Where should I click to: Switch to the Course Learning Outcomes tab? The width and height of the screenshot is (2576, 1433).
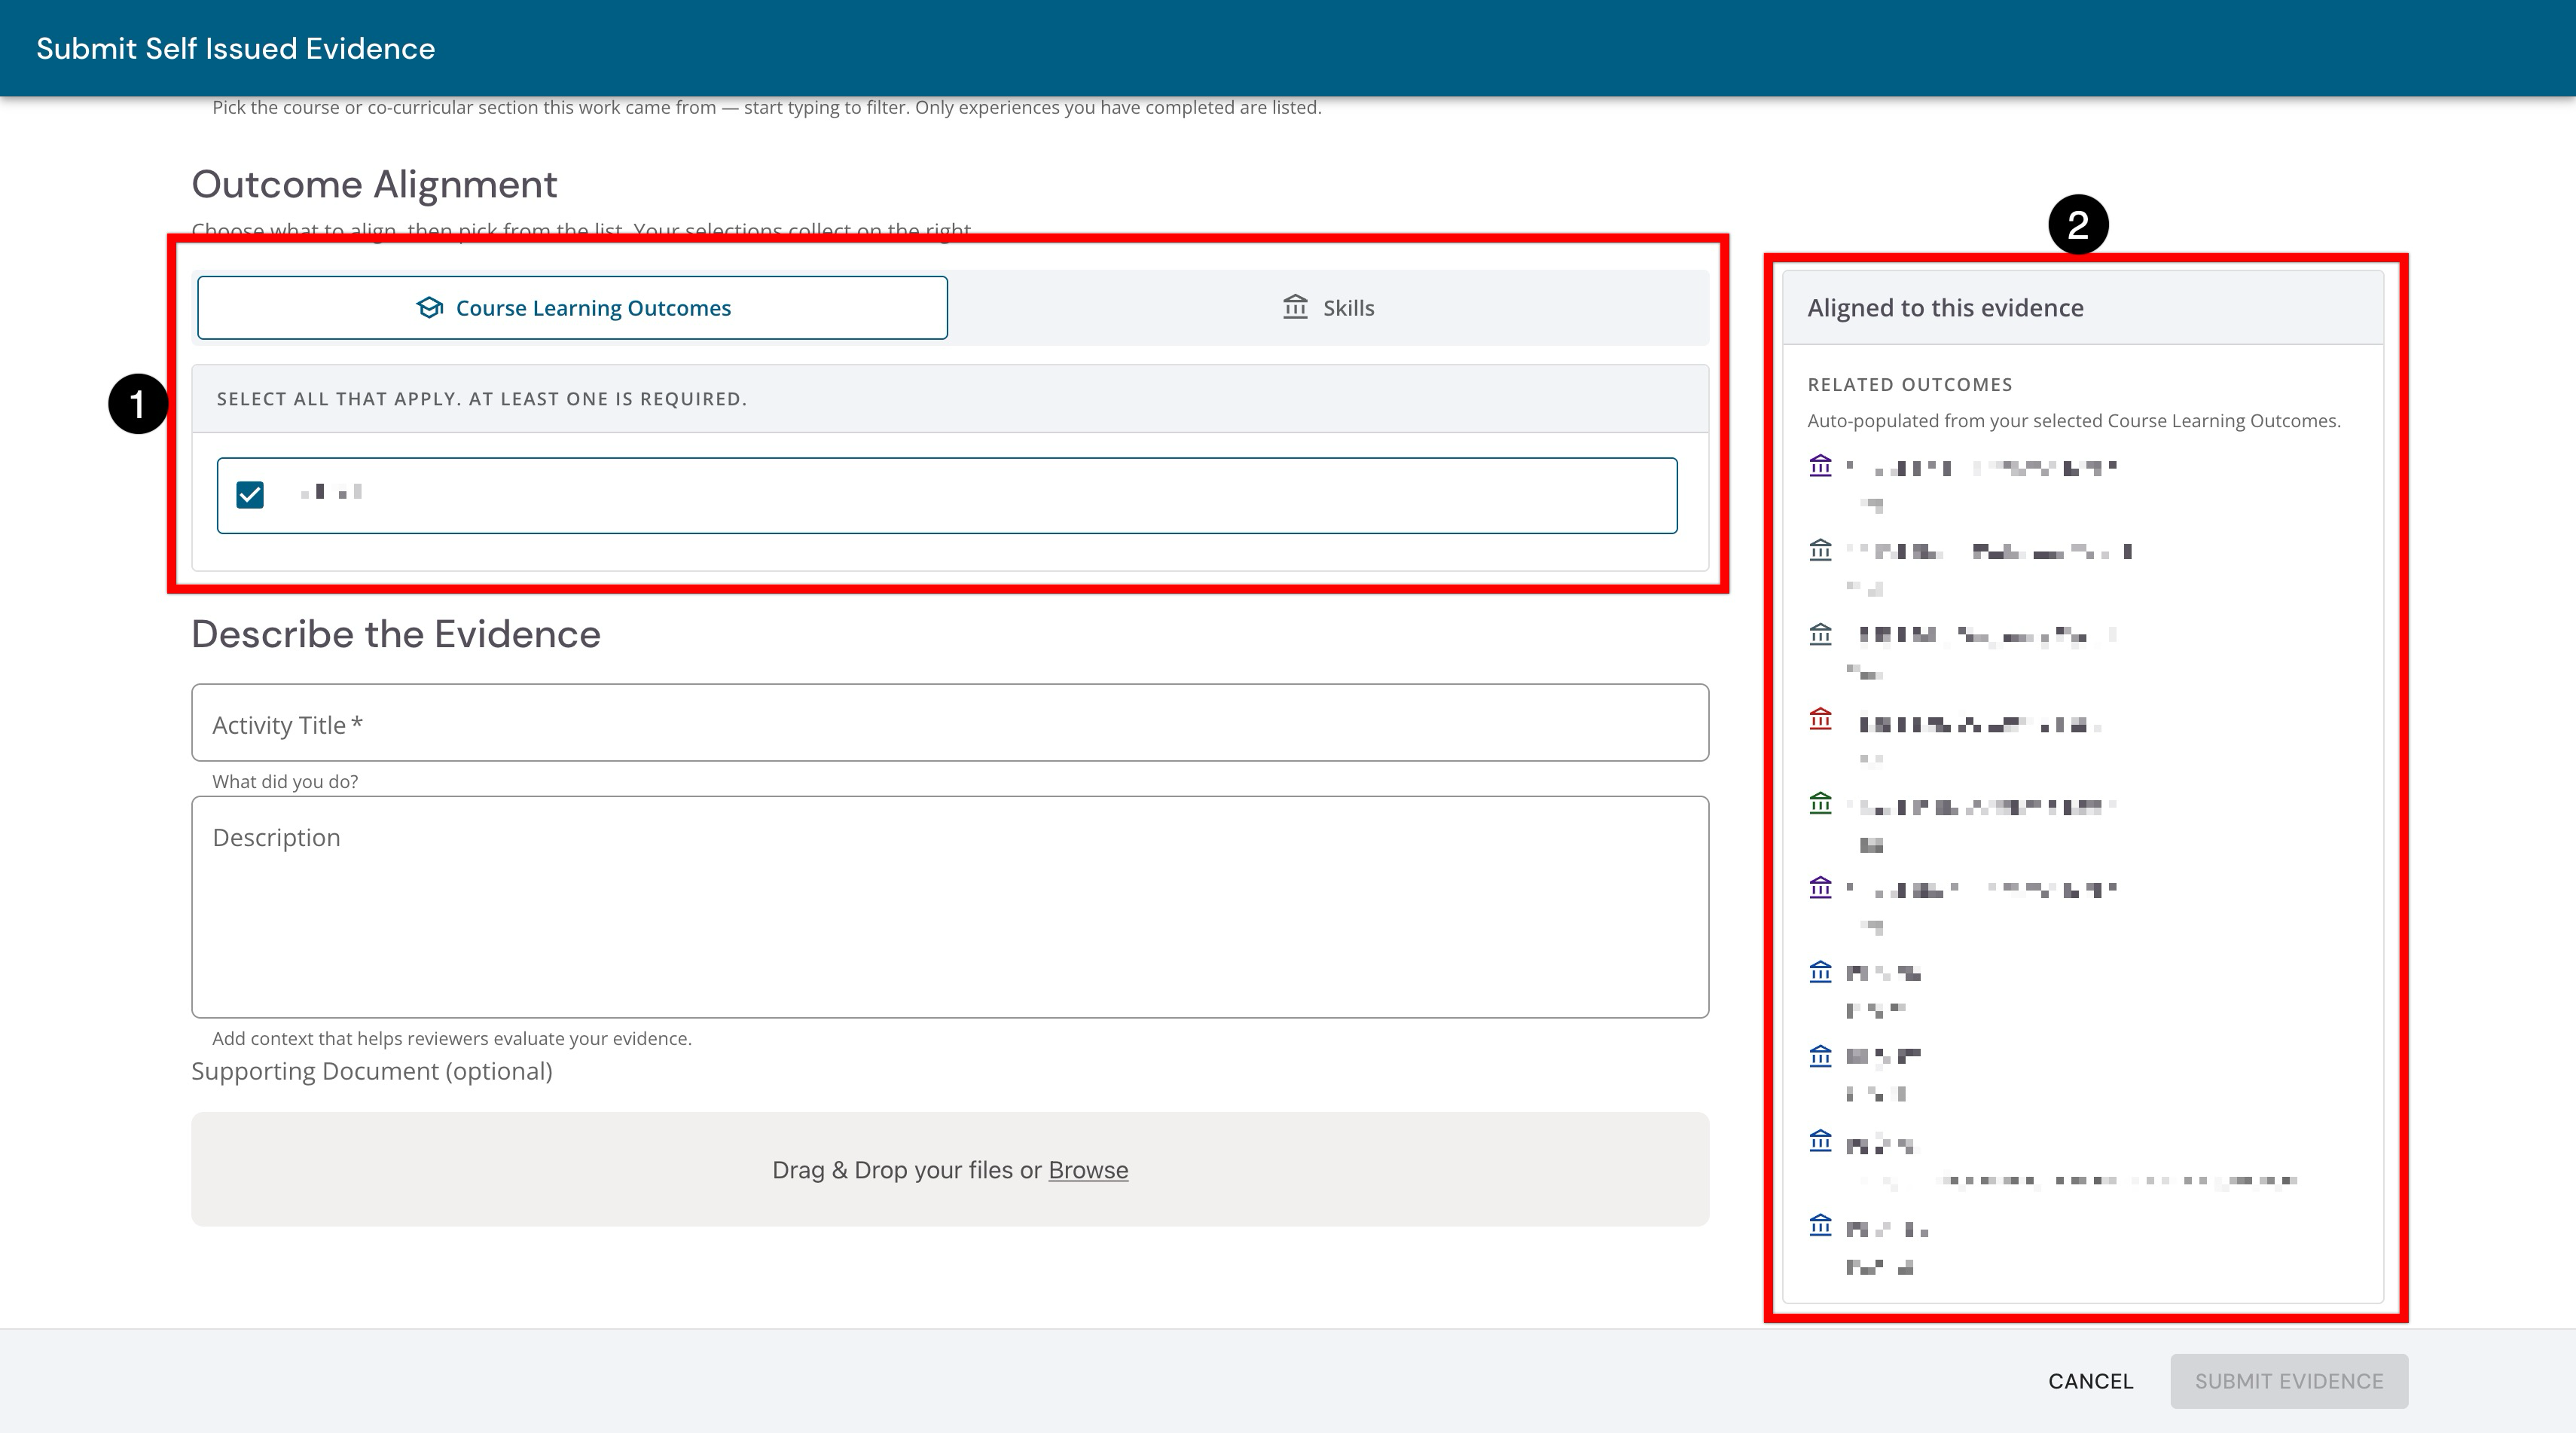572,308
